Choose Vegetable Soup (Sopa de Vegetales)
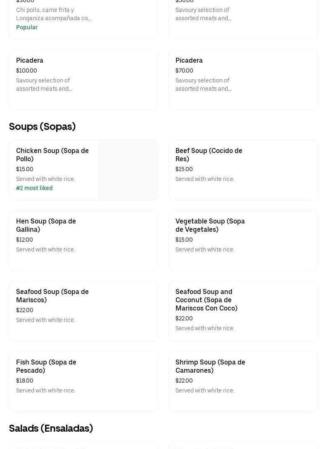The width and height of the screenshot is (332, 449). 210,225
